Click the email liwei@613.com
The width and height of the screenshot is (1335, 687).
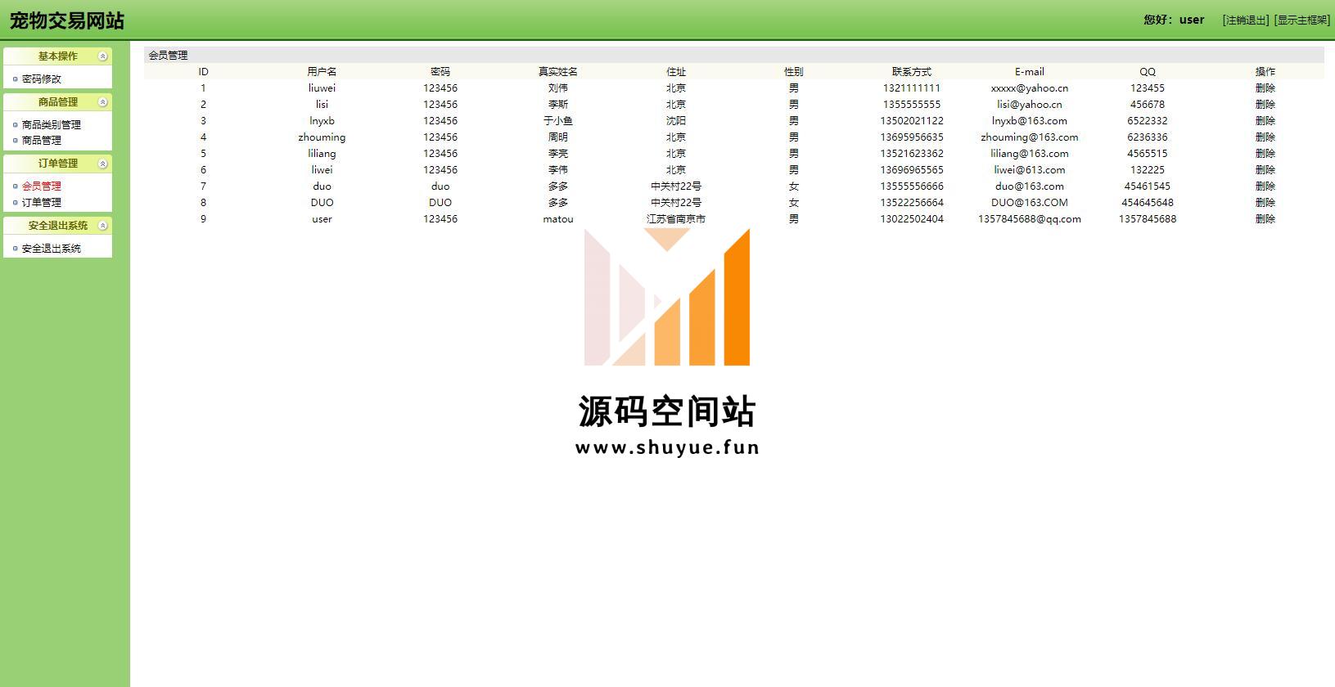[x=1030, y=170]
